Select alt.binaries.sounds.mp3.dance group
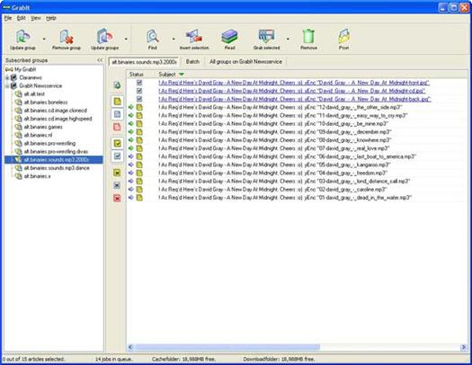The width and height of the screenshot is (472, 365). coord(57,167)
